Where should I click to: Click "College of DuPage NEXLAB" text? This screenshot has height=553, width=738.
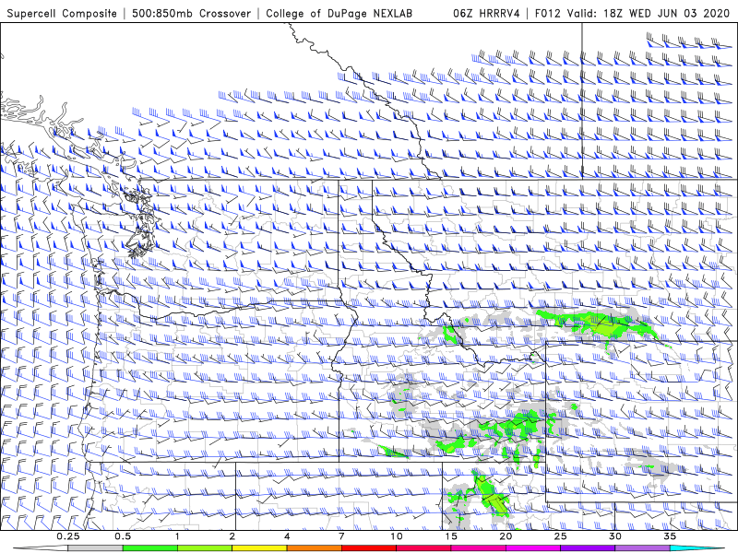pos(339,13)
